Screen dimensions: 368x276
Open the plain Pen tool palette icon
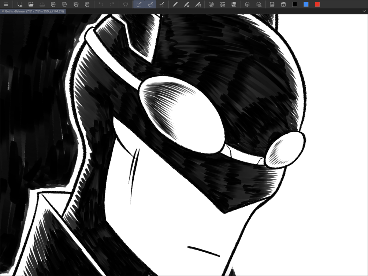[175, 4]
